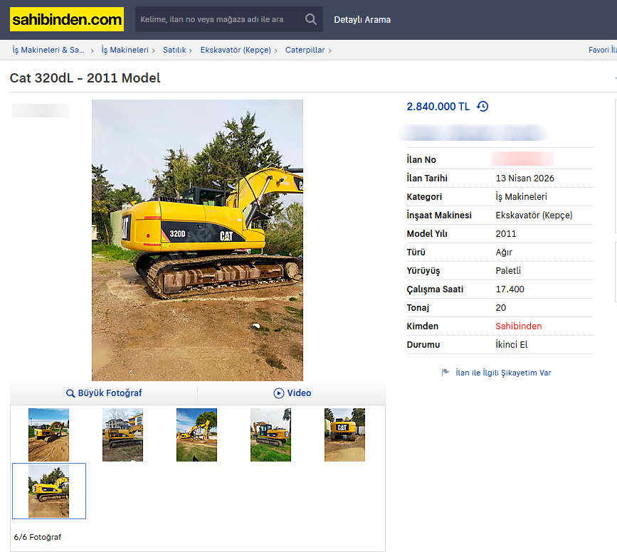
Task: Click the İkinci El condition value
Action: [x=511, y=345]
